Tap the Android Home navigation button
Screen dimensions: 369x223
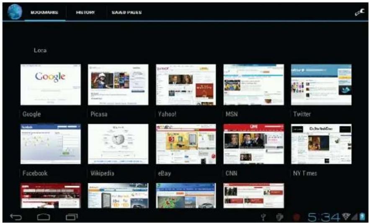(44, 217)
